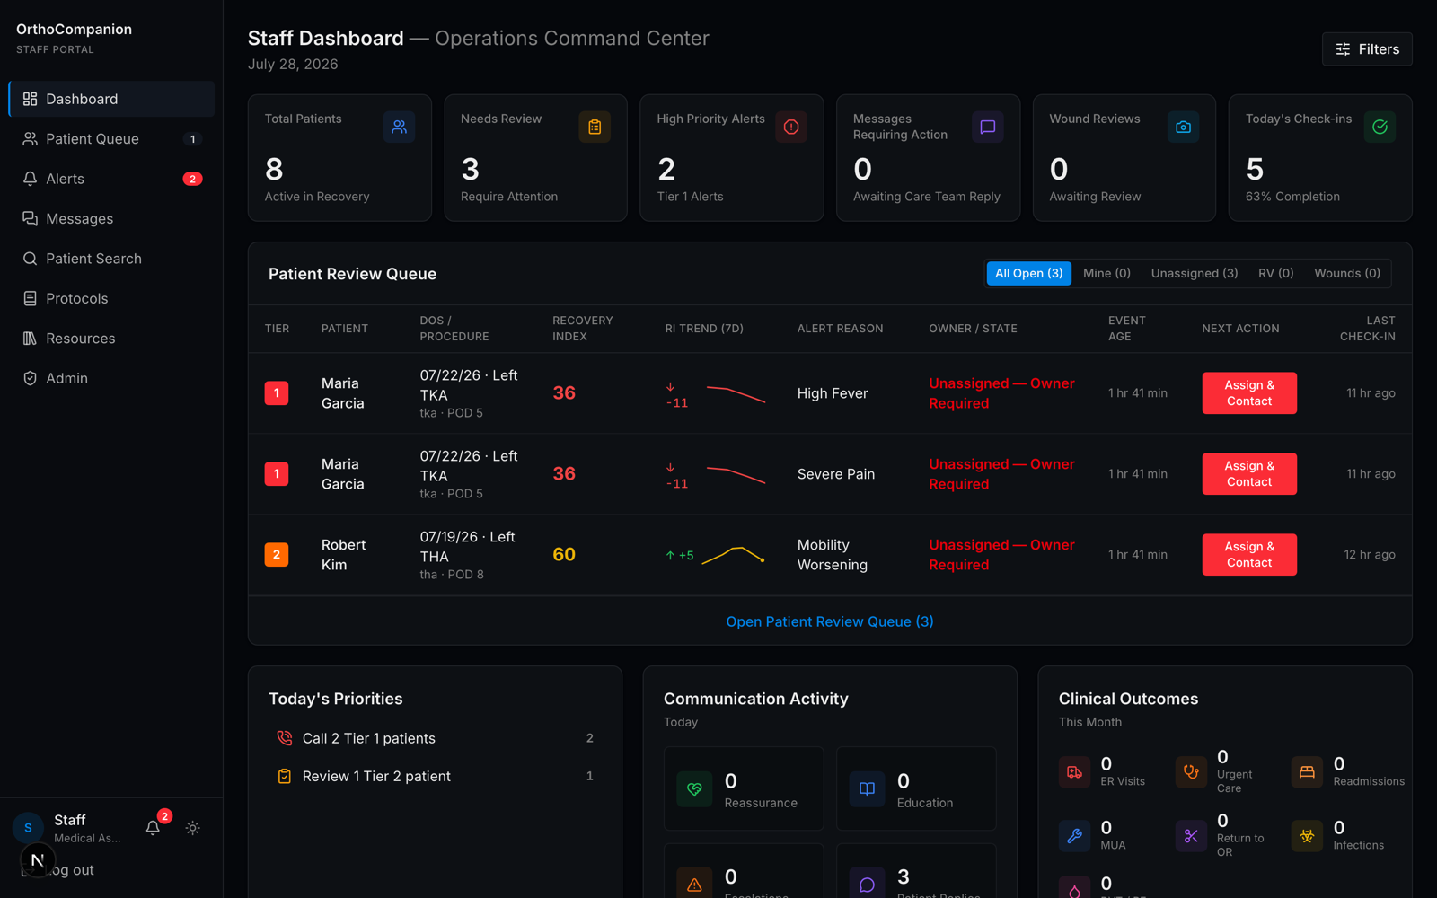Assign & Contact for Severe Pain alert
Screen dimensions: 1437x898
pyautogui.click(x=1249, y=474)
